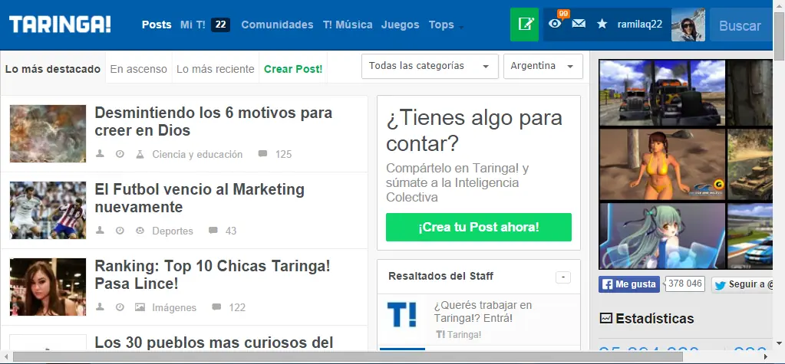Screen dimensions: 785x364
Task: Click the comment bubble icon beside 122
Action: (216, 307)
